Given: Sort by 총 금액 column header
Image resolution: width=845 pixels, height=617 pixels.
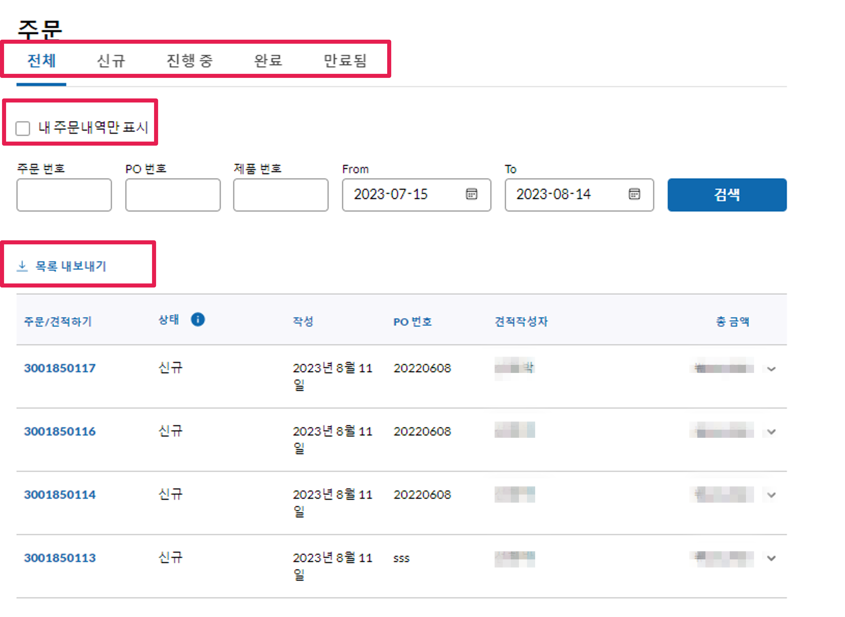Looking at the screenshot, I should point(732,322).
